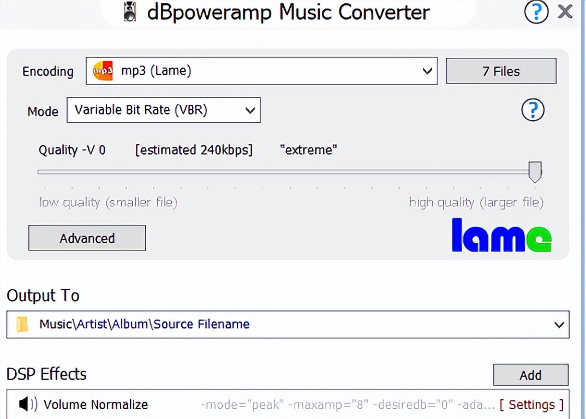This screenshot has width=586, height=419.
Task: Click the quality slider thumb
Action: (x=535, y=172)
